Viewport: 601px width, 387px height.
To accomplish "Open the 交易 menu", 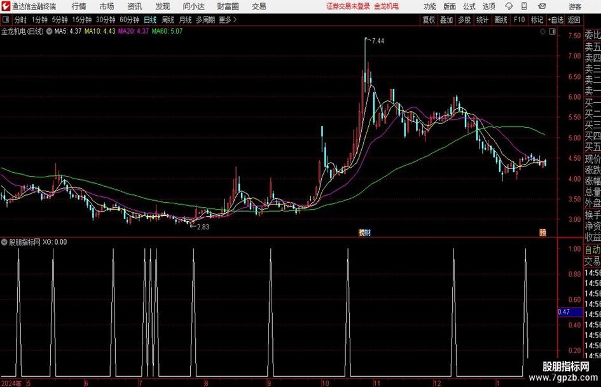I will 259,6.
